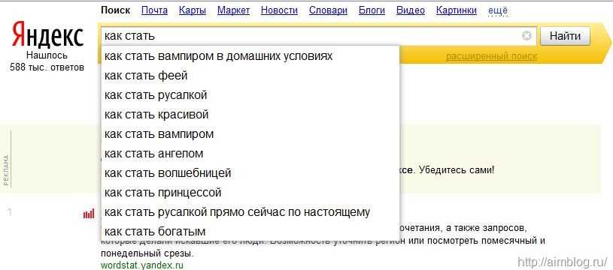The width and height of the screenshot is (613, 270).
Task: Pick the short suggestion 'как стать русалкой'
Action: point(250,95)
